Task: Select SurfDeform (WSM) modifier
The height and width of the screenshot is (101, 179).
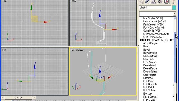Action: click(153, 37)
